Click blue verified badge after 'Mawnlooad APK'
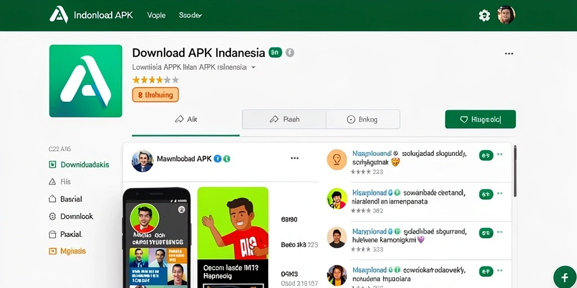 218,159
